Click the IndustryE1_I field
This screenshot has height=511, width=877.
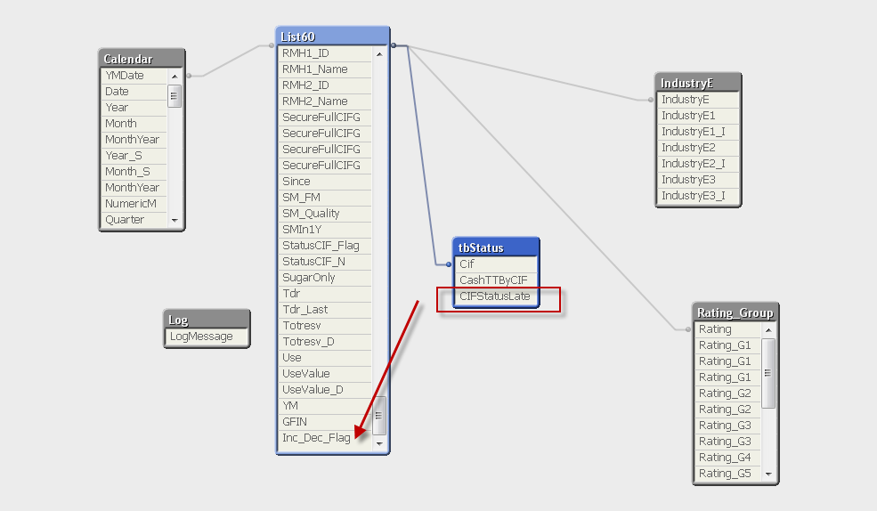click(698, 132)
